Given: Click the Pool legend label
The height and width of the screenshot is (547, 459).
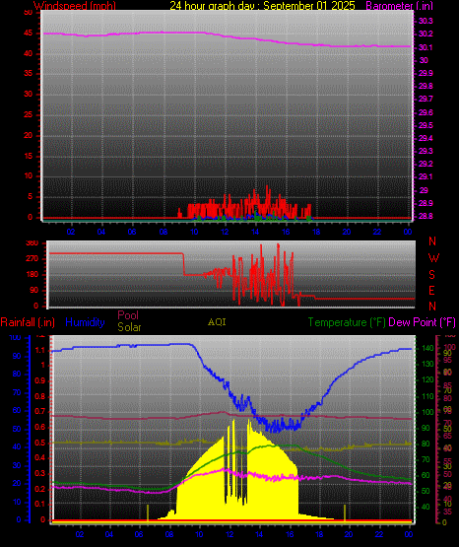Looking at the screenshot, I should (128, 315).
